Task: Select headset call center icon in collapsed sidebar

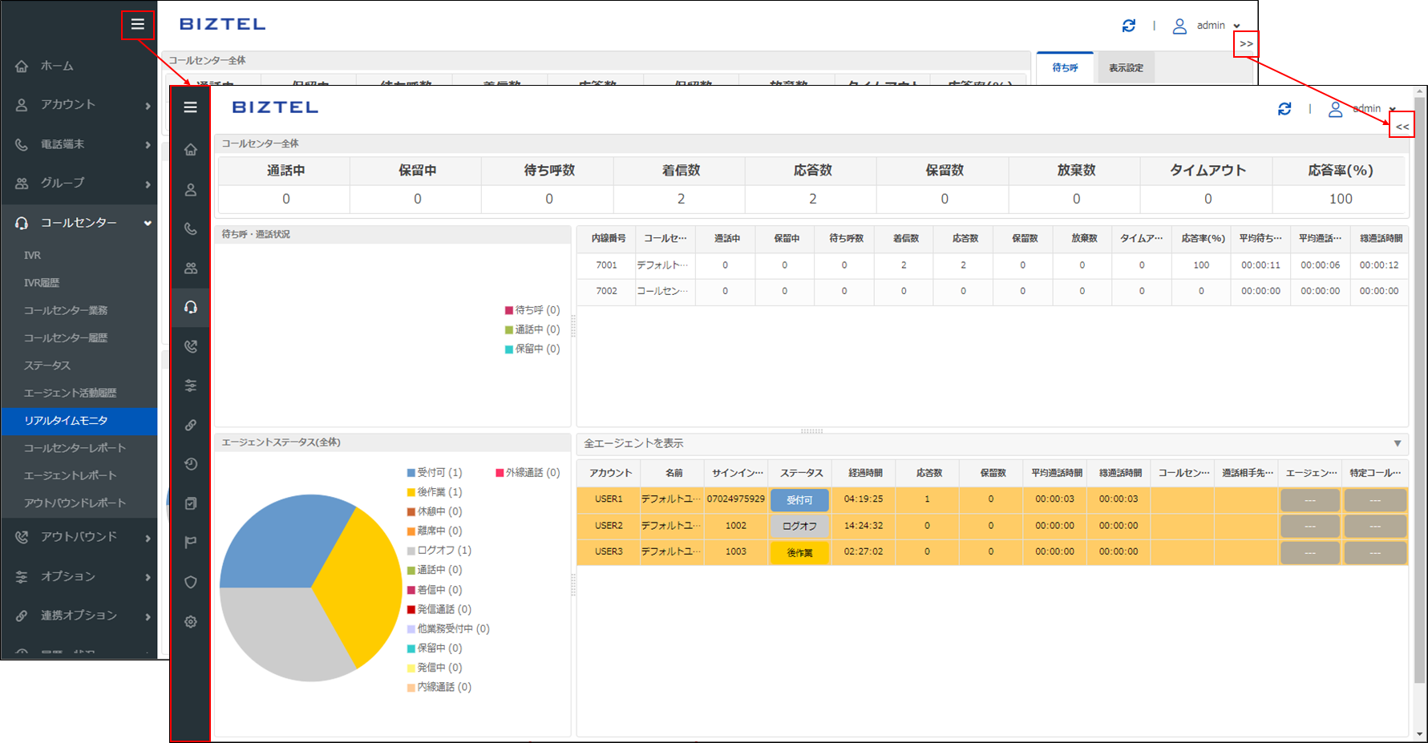Action: coord(191,307)
